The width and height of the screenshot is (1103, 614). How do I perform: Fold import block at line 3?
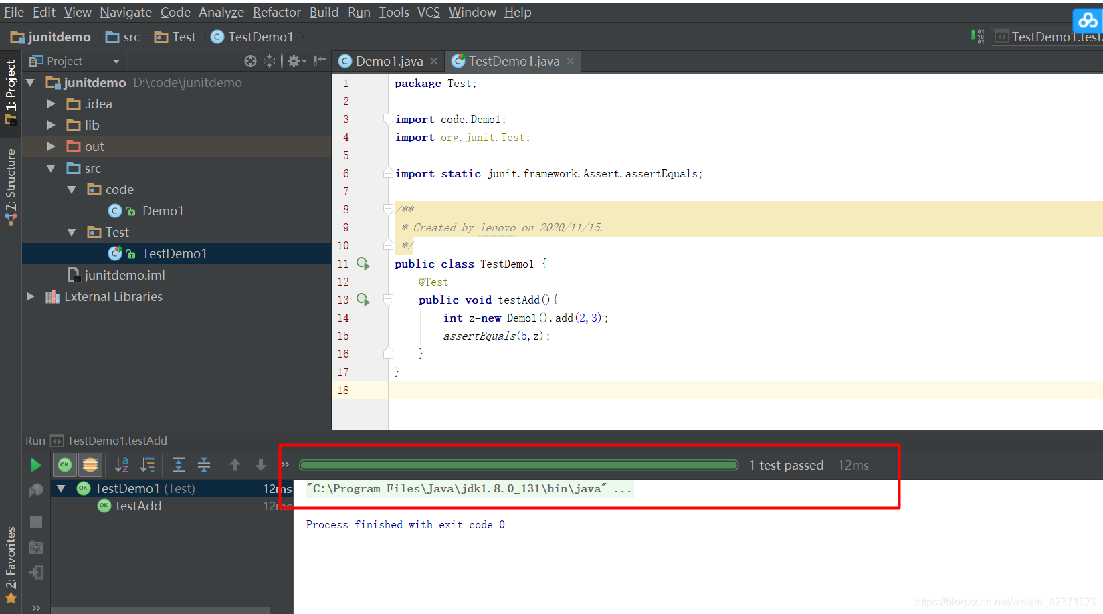tap(388, 118)
